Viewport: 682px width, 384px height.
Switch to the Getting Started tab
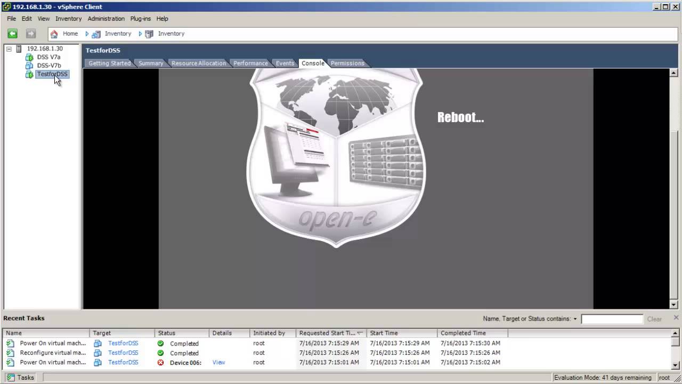(109, 63)
